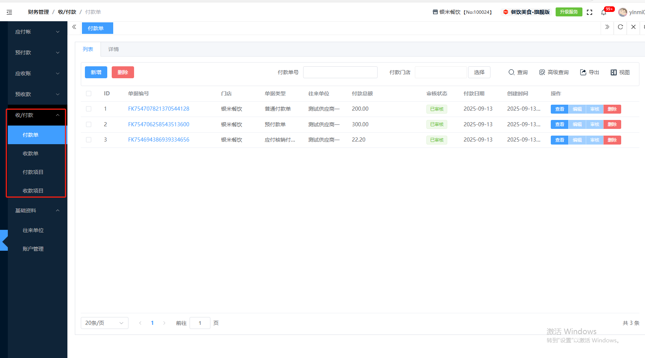The image size is (645, 358).
Task: Toggle fullscreen mode icon
Action: click(590, 12)
